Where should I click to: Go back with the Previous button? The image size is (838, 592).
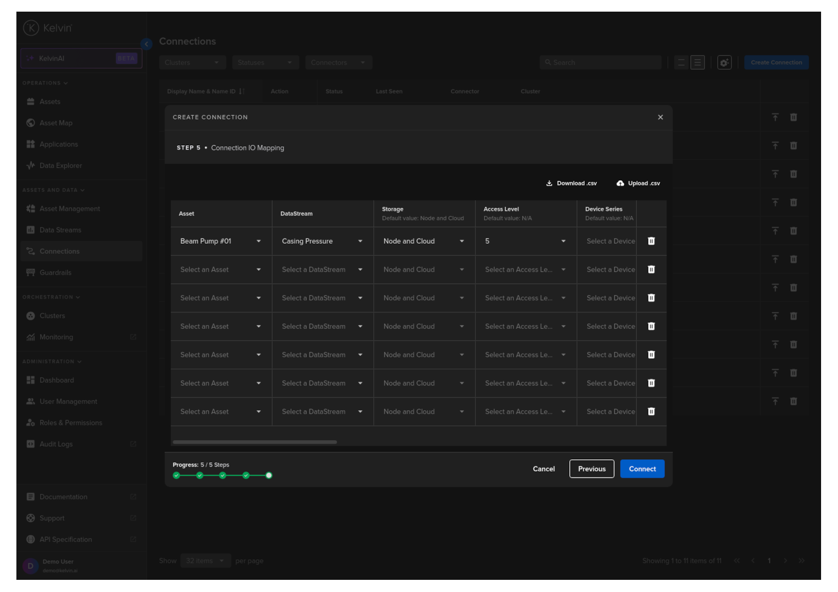[591, 469]
